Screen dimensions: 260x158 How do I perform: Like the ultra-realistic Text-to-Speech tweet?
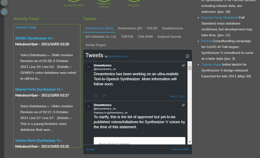click(x=95, y=96)
